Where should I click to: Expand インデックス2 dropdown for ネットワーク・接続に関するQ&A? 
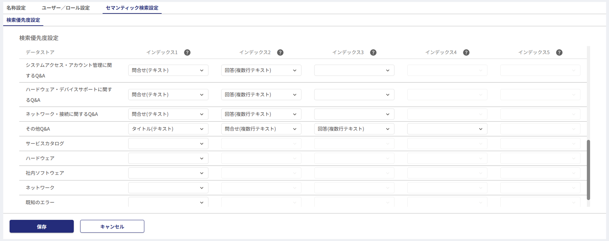pos(261,114)
